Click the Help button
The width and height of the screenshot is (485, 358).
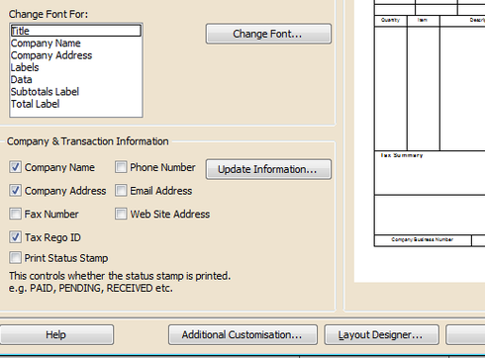click(x=56, y=335)
